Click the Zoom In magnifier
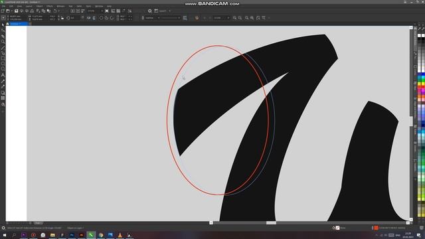 pyautogui.click(x=234, y=18)
